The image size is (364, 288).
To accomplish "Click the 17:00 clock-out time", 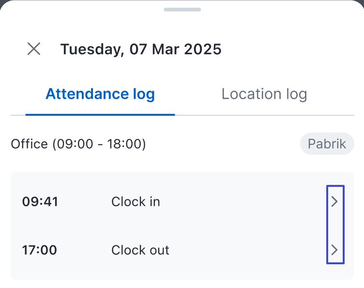I will coord(40,250).
